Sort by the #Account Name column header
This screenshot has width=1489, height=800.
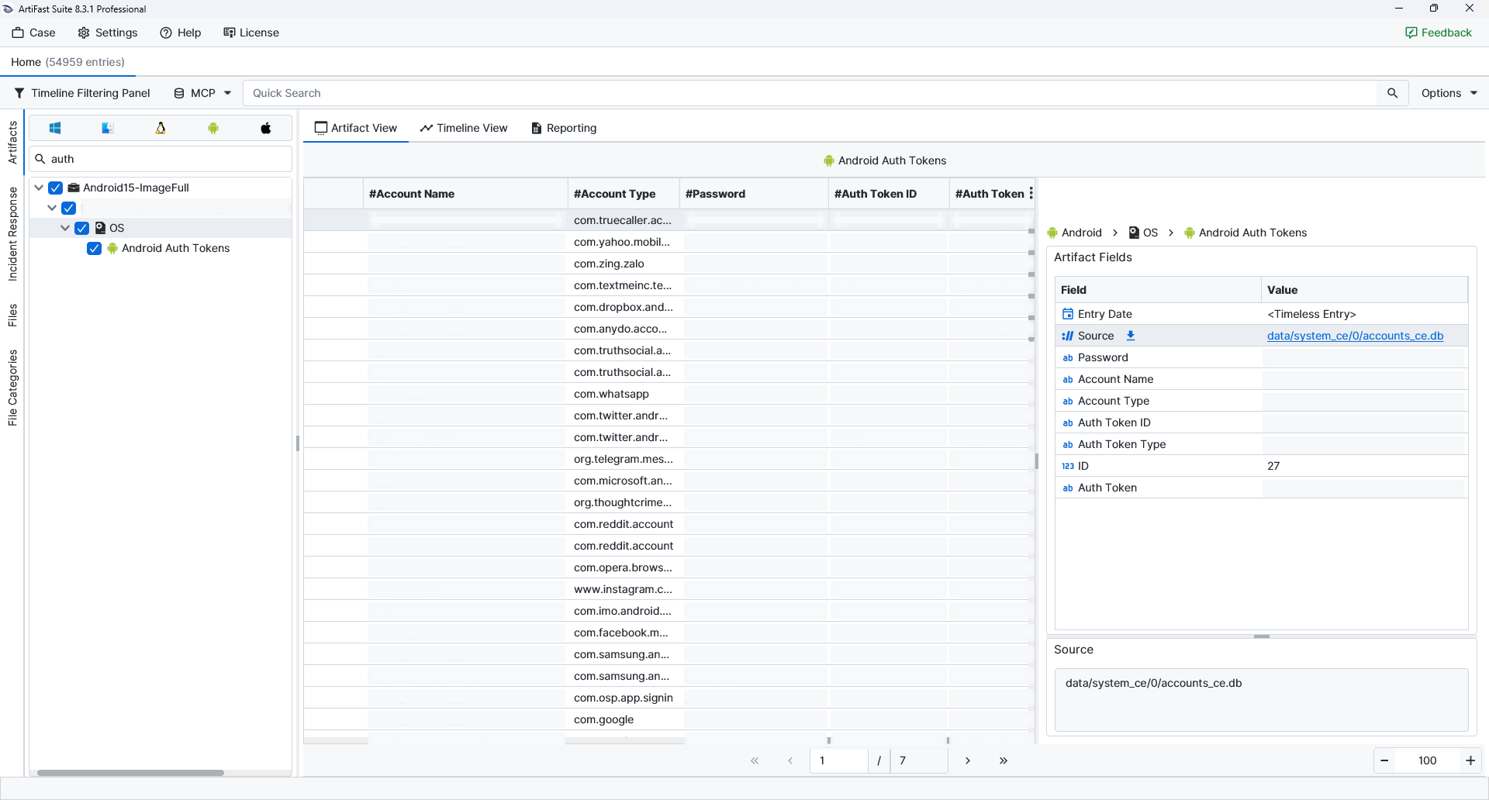point(465,194)
